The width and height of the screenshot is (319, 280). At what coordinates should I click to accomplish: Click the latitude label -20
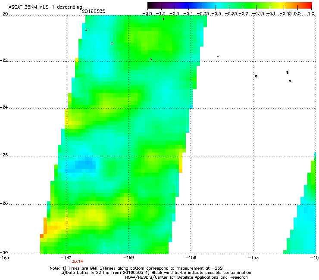click(4, 14)
